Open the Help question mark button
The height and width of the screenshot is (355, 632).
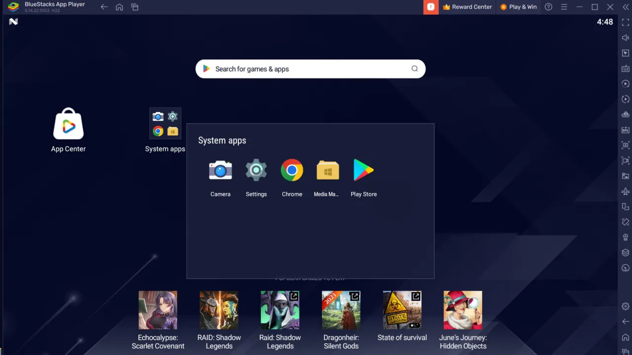coord(548,7)
